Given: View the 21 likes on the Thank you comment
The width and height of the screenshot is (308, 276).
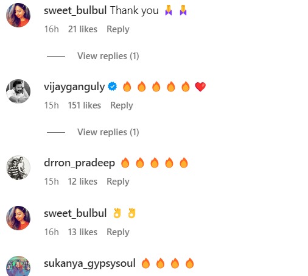Looking at the screenshot, I should [x=83, y=29].
